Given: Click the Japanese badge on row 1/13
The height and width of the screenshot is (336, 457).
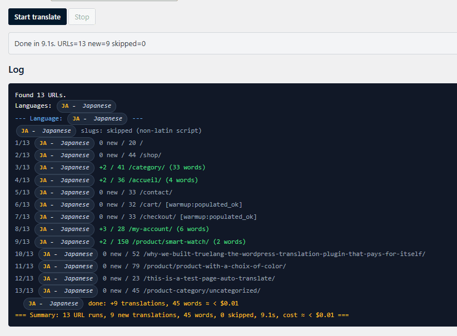Looking at the screenshot, I should point(64,143).
